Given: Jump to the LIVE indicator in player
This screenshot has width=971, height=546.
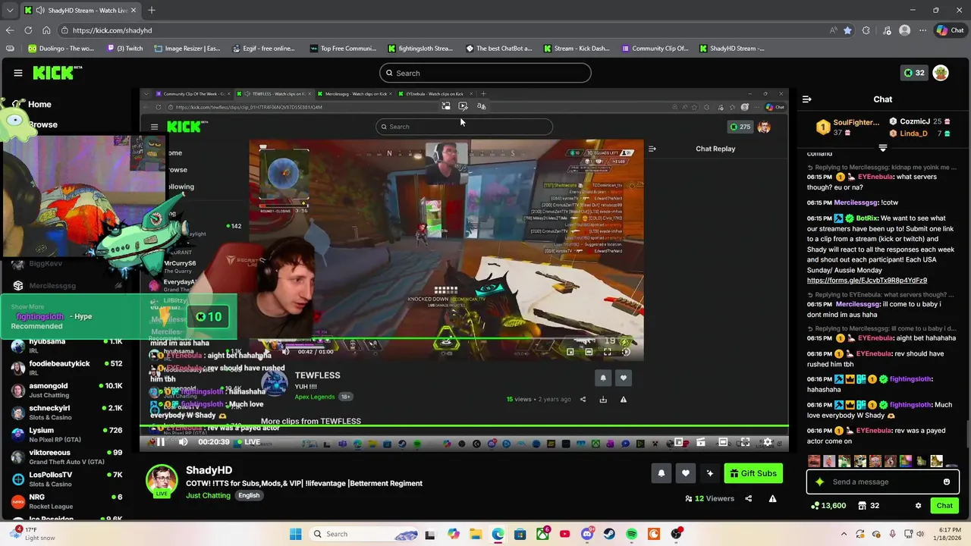Looking at the screenshot, I should click(248, 442).
